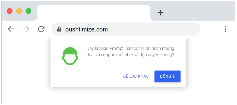View site security via padlock icon
Image resolution: width=237 pixels, height=105 pixels.
tap(59, 29)
